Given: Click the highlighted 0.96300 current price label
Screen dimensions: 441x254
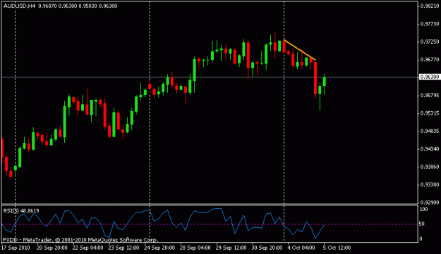Looking at the screenshot, I should [429, 77].
